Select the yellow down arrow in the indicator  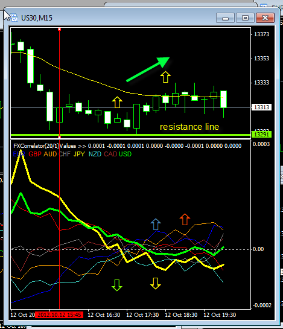pos(156,283)
